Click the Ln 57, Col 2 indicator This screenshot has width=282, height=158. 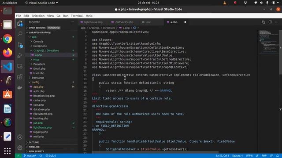click(x=223, y=156)
